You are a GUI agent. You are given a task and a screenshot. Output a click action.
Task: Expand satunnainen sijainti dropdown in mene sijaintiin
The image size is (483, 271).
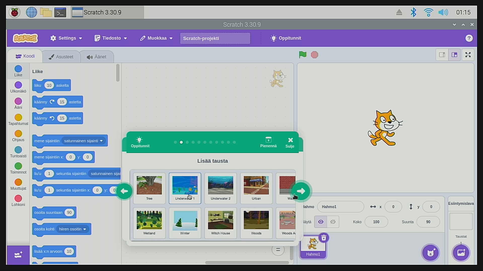pos(83,141)
